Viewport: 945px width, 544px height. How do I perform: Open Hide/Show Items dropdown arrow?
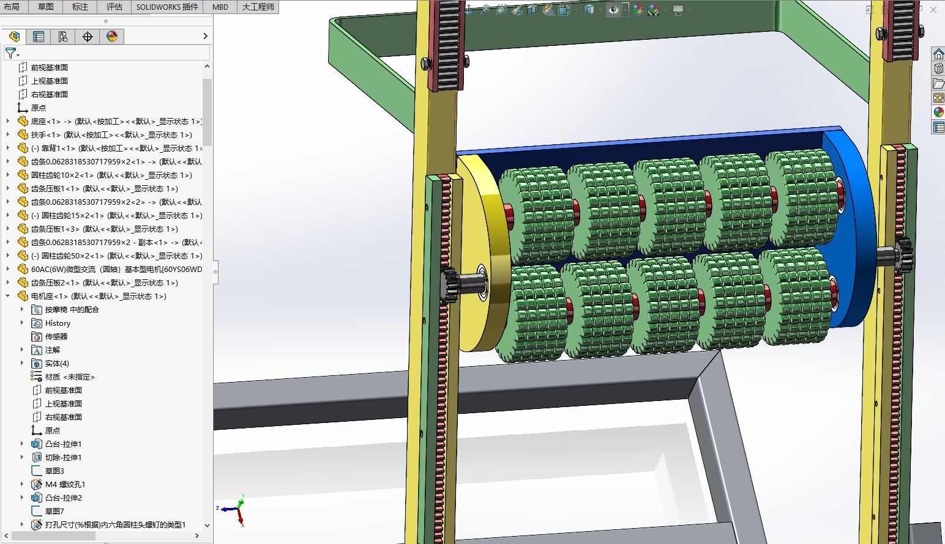(625, 10)
